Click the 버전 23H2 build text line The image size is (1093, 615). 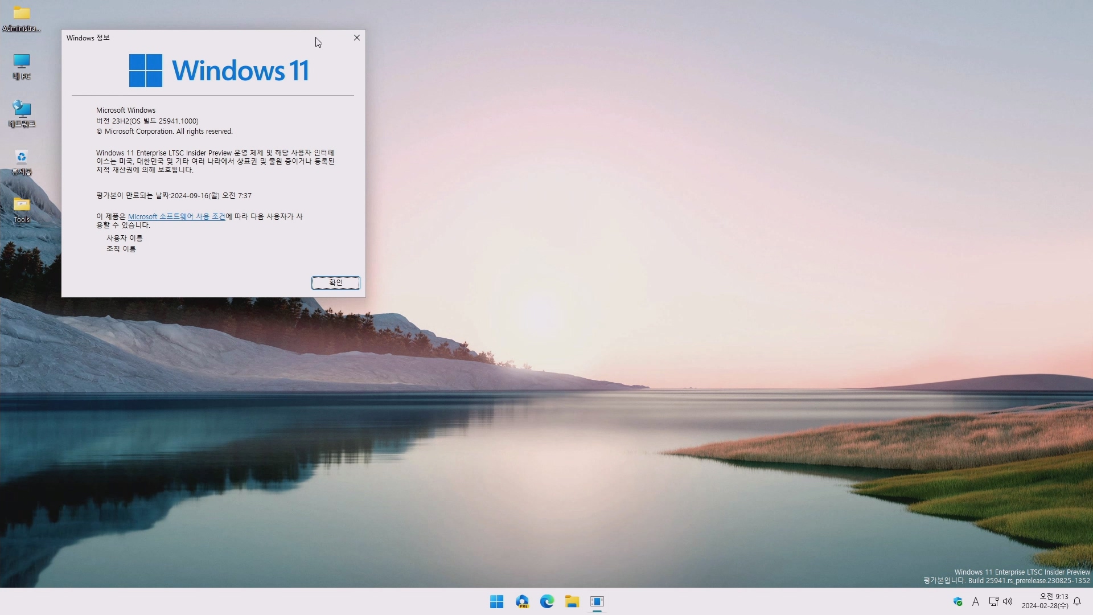pyautogui.click(x=147, y=121)
